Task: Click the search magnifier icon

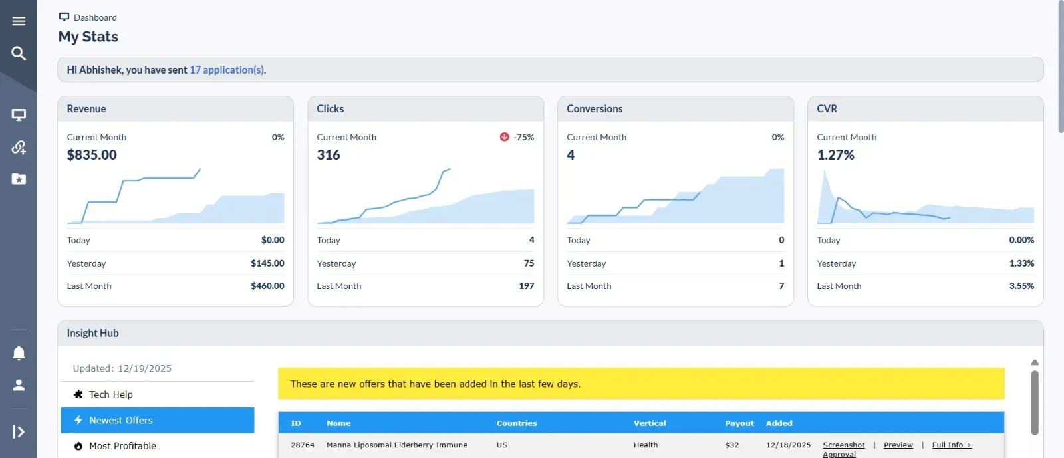Action: [19, 53]
